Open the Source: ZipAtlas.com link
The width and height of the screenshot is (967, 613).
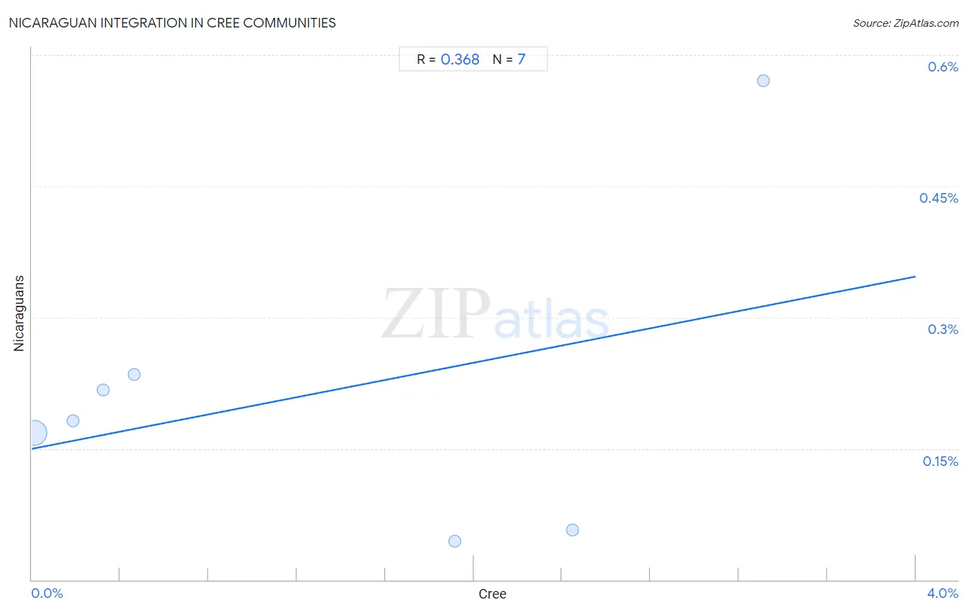(x=906, y=23)
